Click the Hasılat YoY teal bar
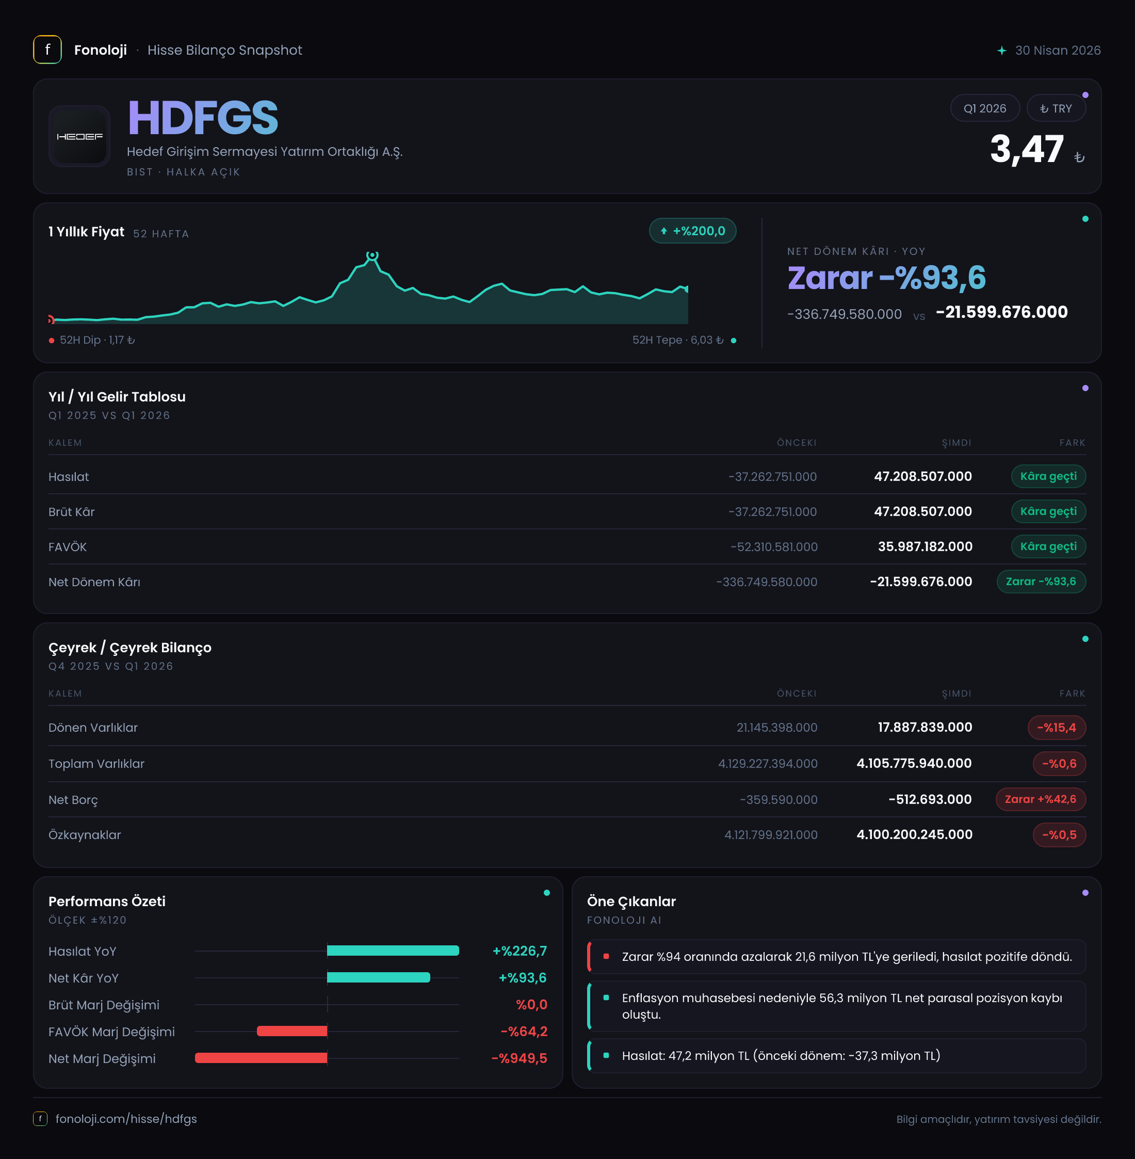1135x1159 pixels. coord(393,951)
